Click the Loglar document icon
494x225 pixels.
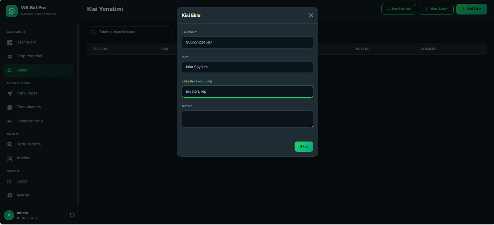click(10, 181)
